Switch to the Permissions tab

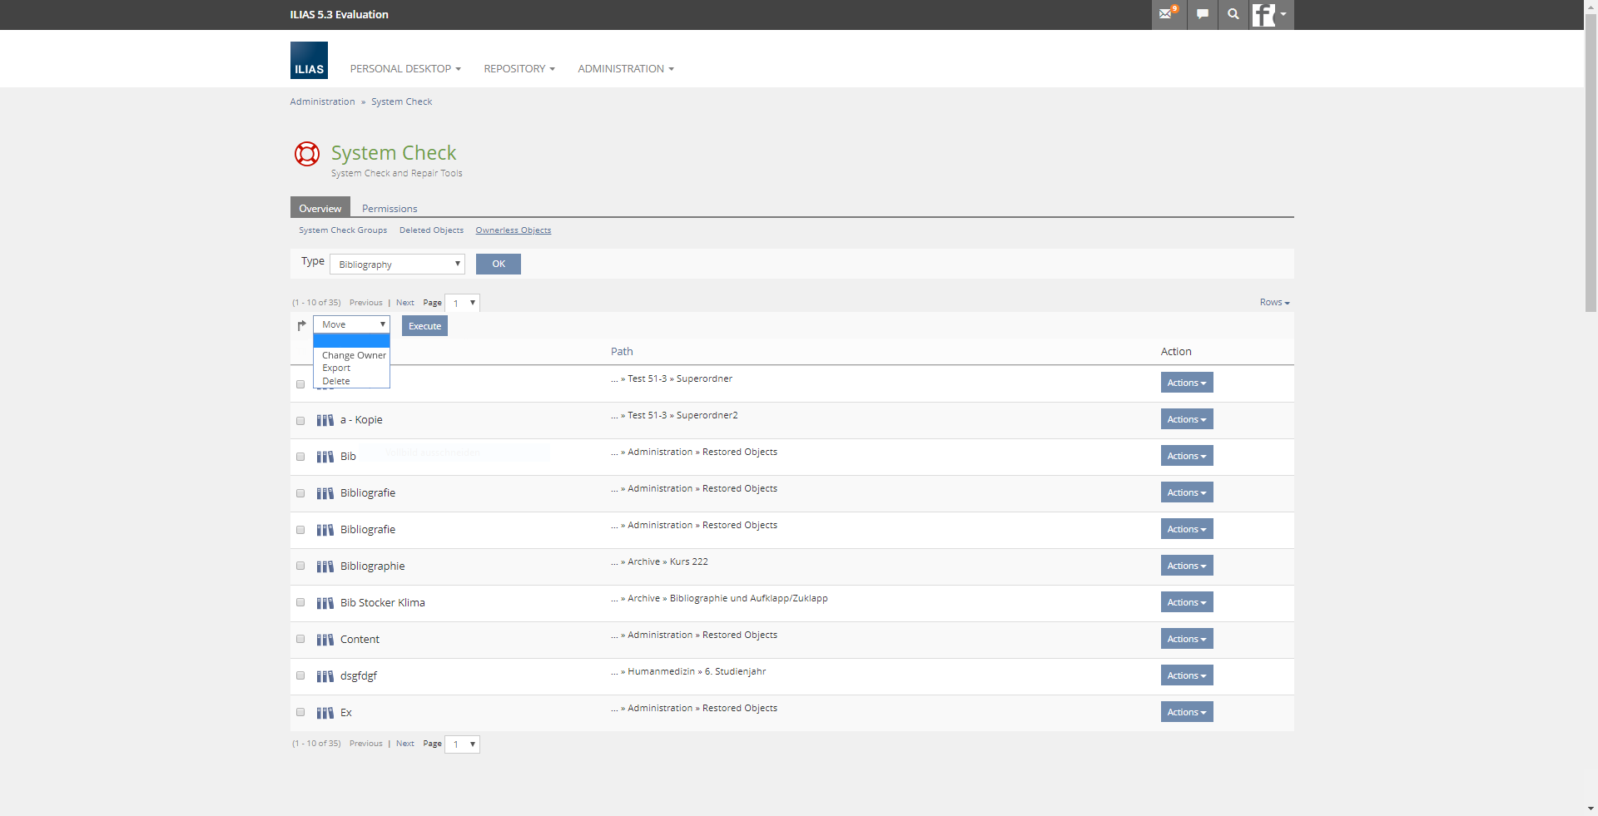pyautogui.click(x=390, y=209)
